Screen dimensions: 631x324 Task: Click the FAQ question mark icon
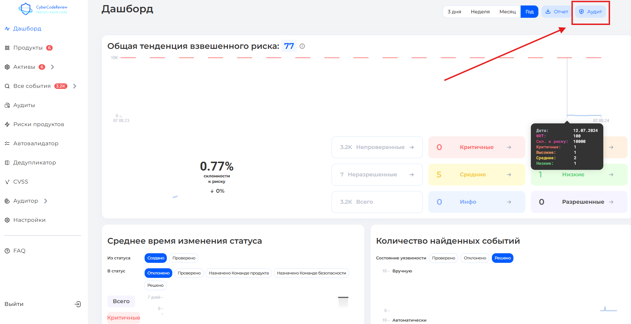(x=7, y=251)
